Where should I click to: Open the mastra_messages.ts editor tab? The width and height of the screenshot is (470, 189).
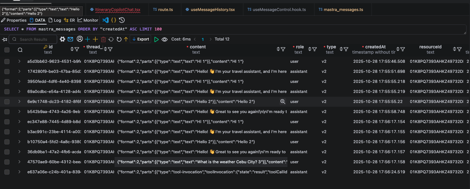pos(343,9)
